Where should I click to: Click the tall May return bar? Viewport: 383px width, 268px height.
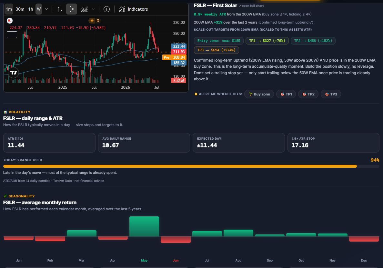pos(144,226)
